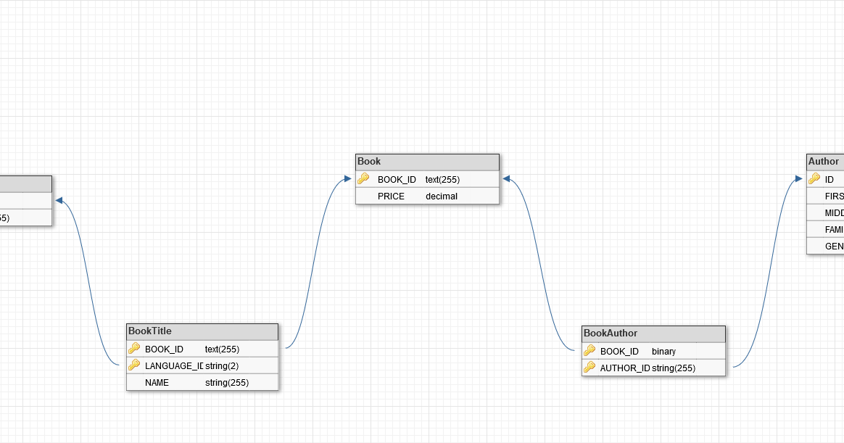Click the key icon beside LANGUAGE_ID row
844x443 pixels.
134,365
